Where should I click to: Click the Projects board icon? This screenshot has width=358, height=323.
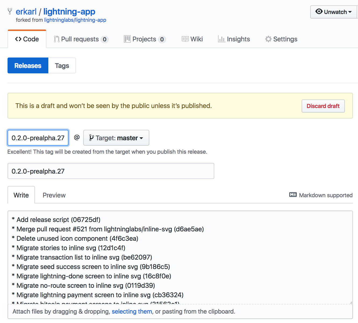[x=127, y=39]
